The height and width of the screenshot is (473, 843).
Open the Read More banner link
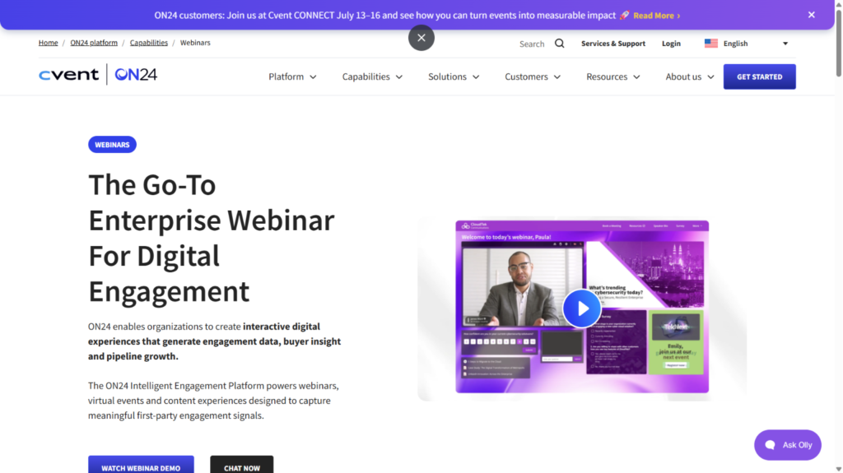pos(656,16)
